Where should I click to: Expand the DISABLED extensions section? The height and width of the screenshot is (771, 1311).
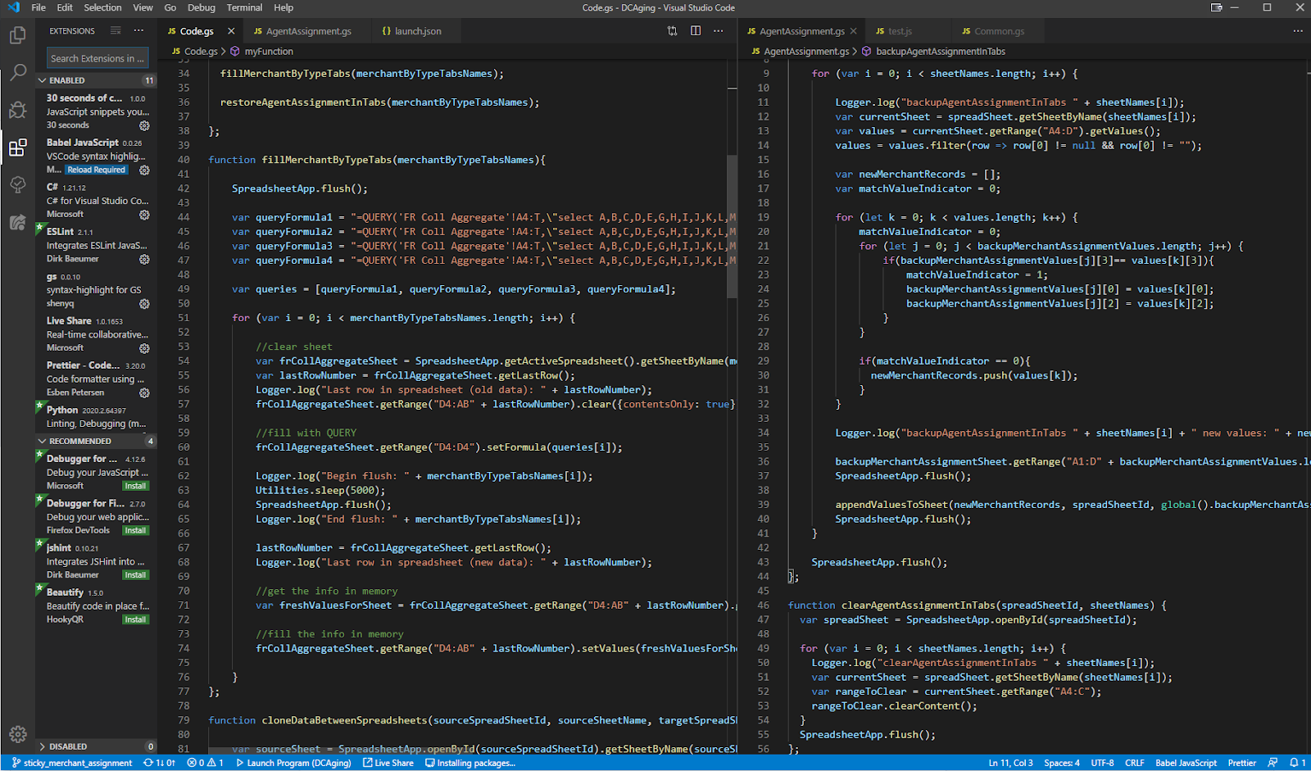click(96, 746)
